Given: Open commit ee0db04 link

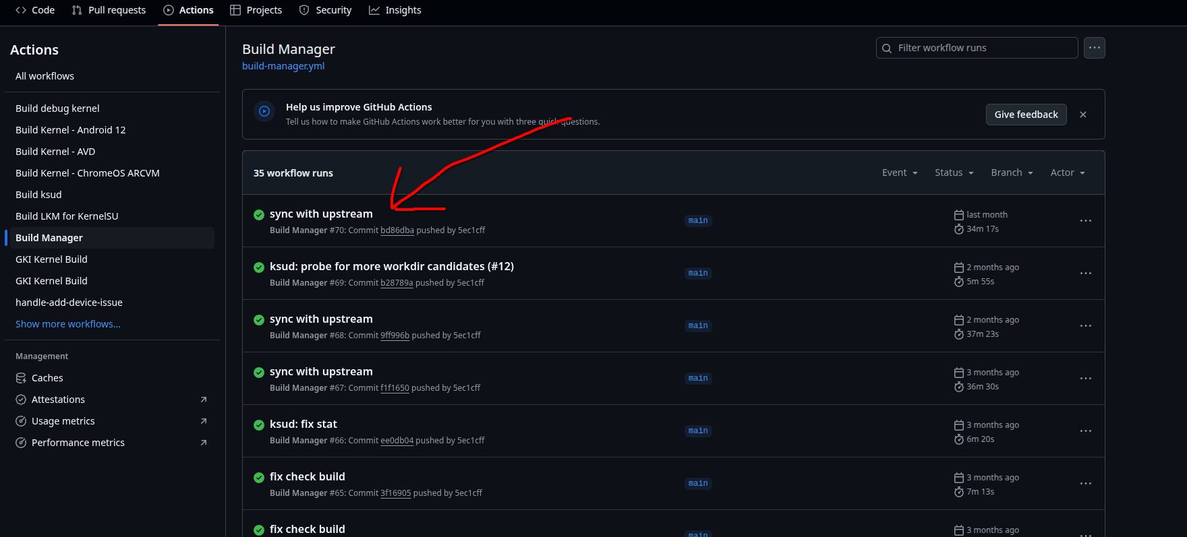Looking at the screenshot, I should [x=397, y=441].
